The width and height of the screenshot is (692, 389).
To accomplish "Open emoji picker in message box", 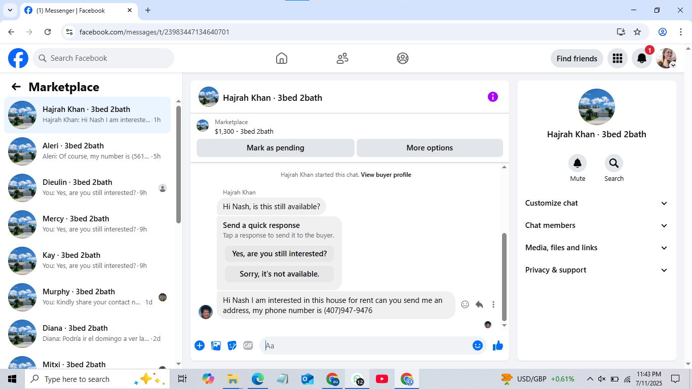I will click(x=477, y=345).
